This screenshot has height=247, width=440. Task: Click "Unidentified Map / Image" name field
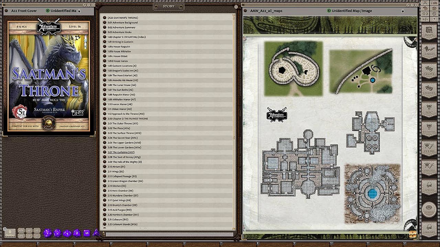pos(352,11)
